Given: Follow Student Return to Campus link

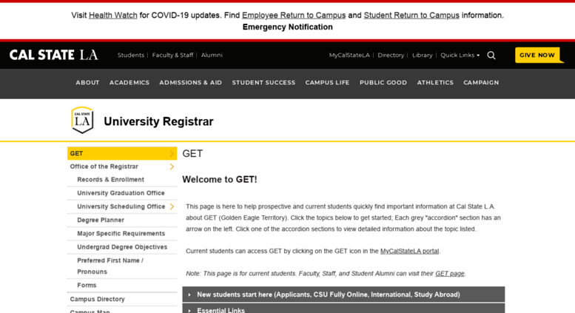Looking at the screenshot, I should pos(411,16).
